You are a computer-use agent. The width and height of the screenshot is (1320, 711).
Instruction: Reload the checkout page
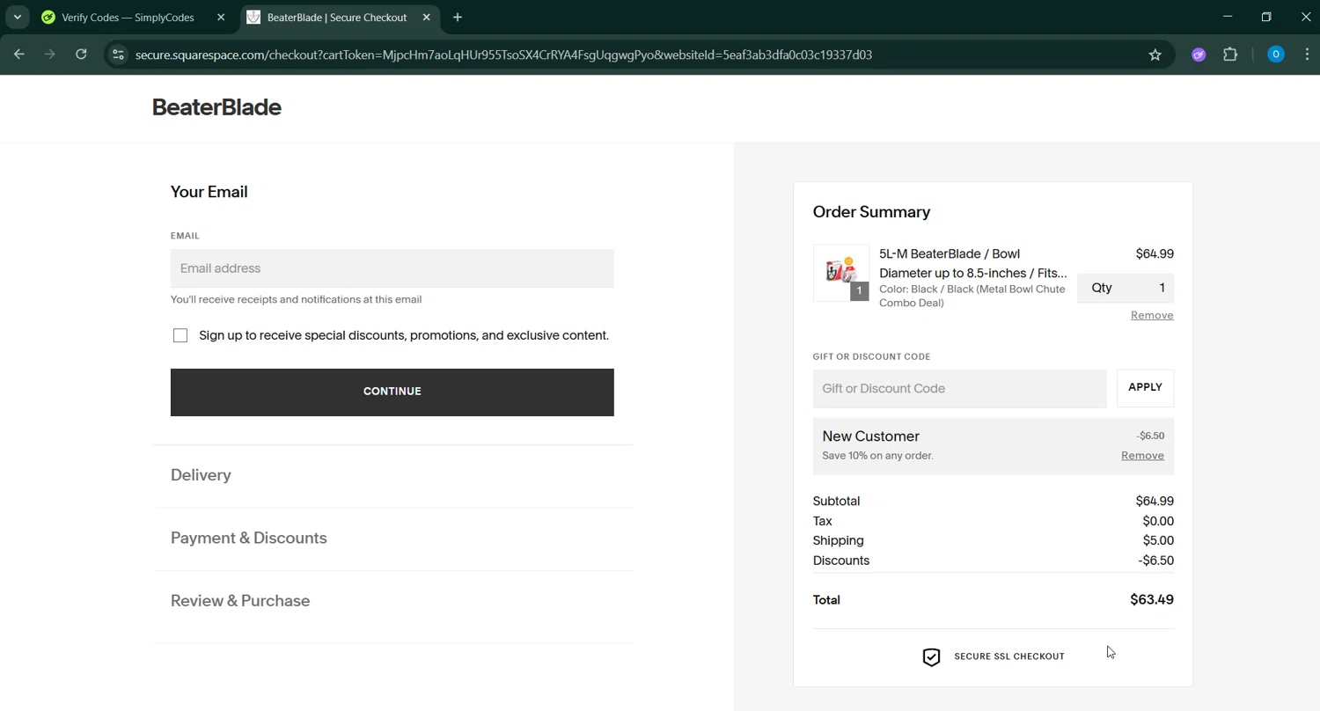(81, 55)
